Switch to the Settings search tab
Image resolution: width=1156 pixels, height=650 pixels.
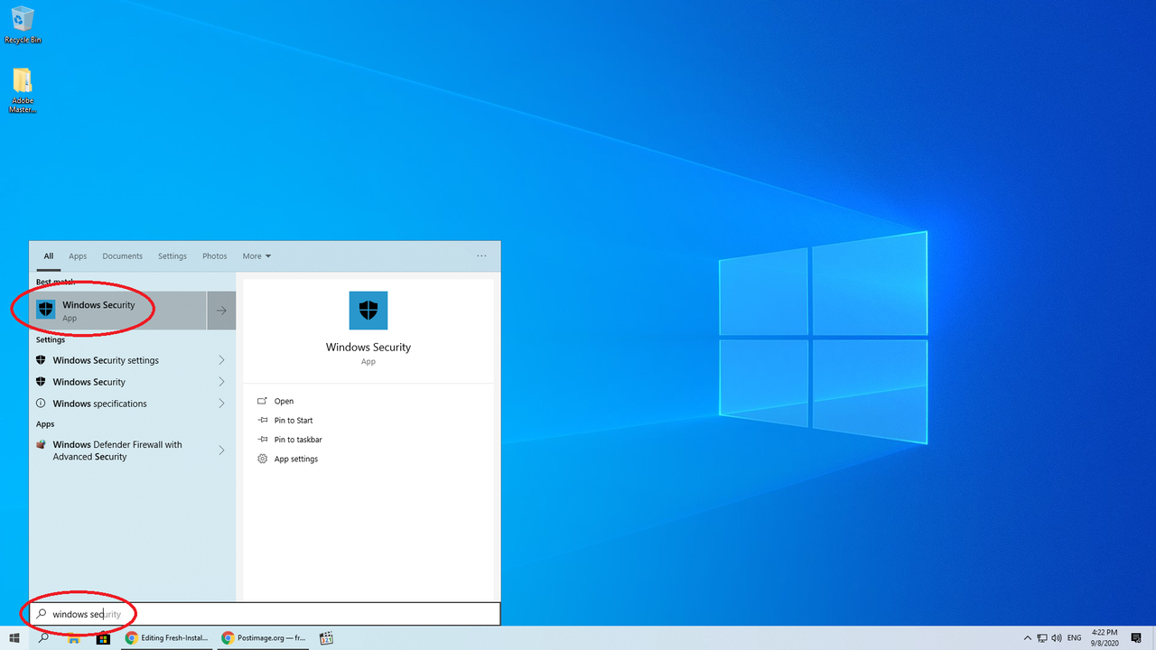point(172,256)
